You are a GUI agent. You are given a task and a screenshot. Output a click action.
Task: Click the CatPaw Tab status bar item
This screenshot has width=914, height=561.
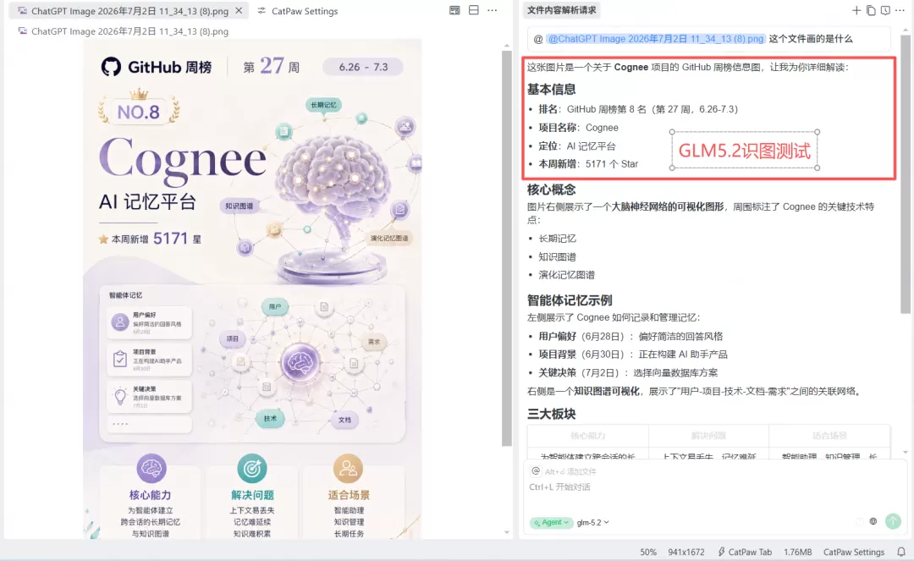[745, 552]
